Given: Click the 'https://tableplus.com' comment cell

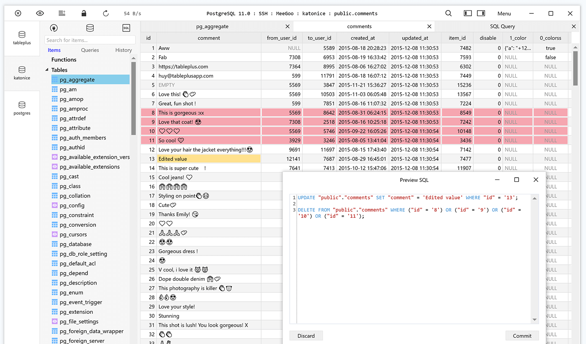Looking at the screenshot, I should point(209,67).
